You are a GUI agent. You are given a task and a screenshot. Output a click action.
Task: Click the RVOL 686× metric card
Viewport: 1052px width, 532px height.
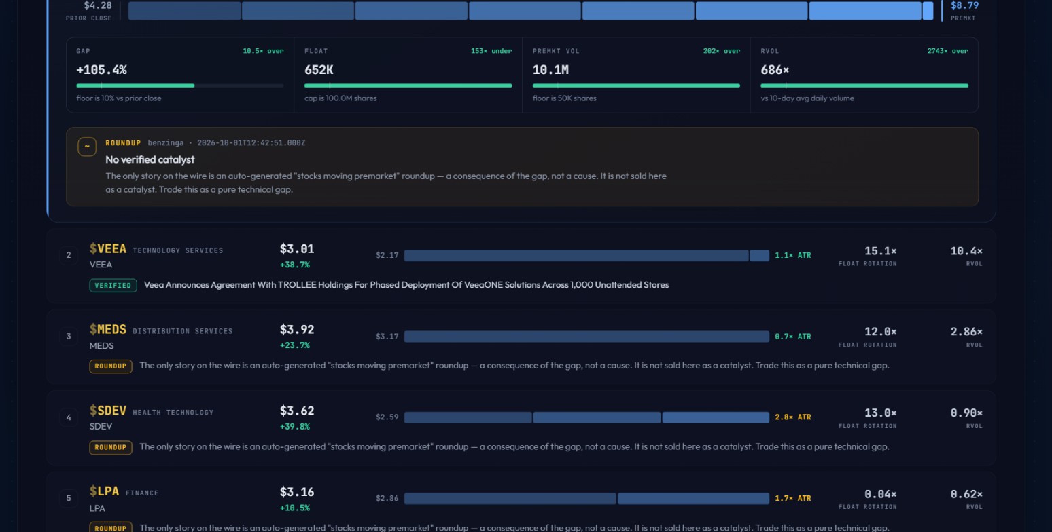(x=864, y=75)
